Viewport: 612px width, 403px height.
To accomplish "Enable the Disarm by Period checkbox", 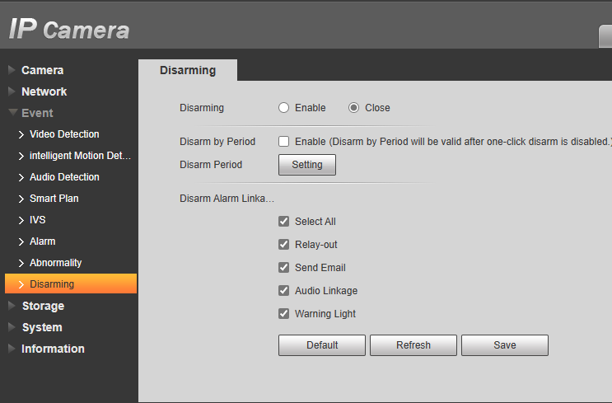I will point(283,142).
